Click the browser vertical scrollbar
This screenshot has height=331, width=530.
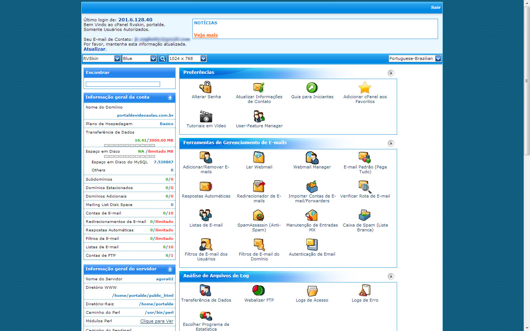coord(527,81)
